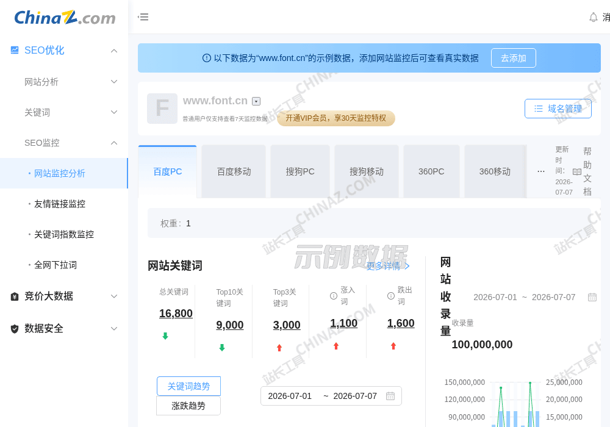Click 开通VIP会员，享30天监控特权 badge

click(335, 118)
